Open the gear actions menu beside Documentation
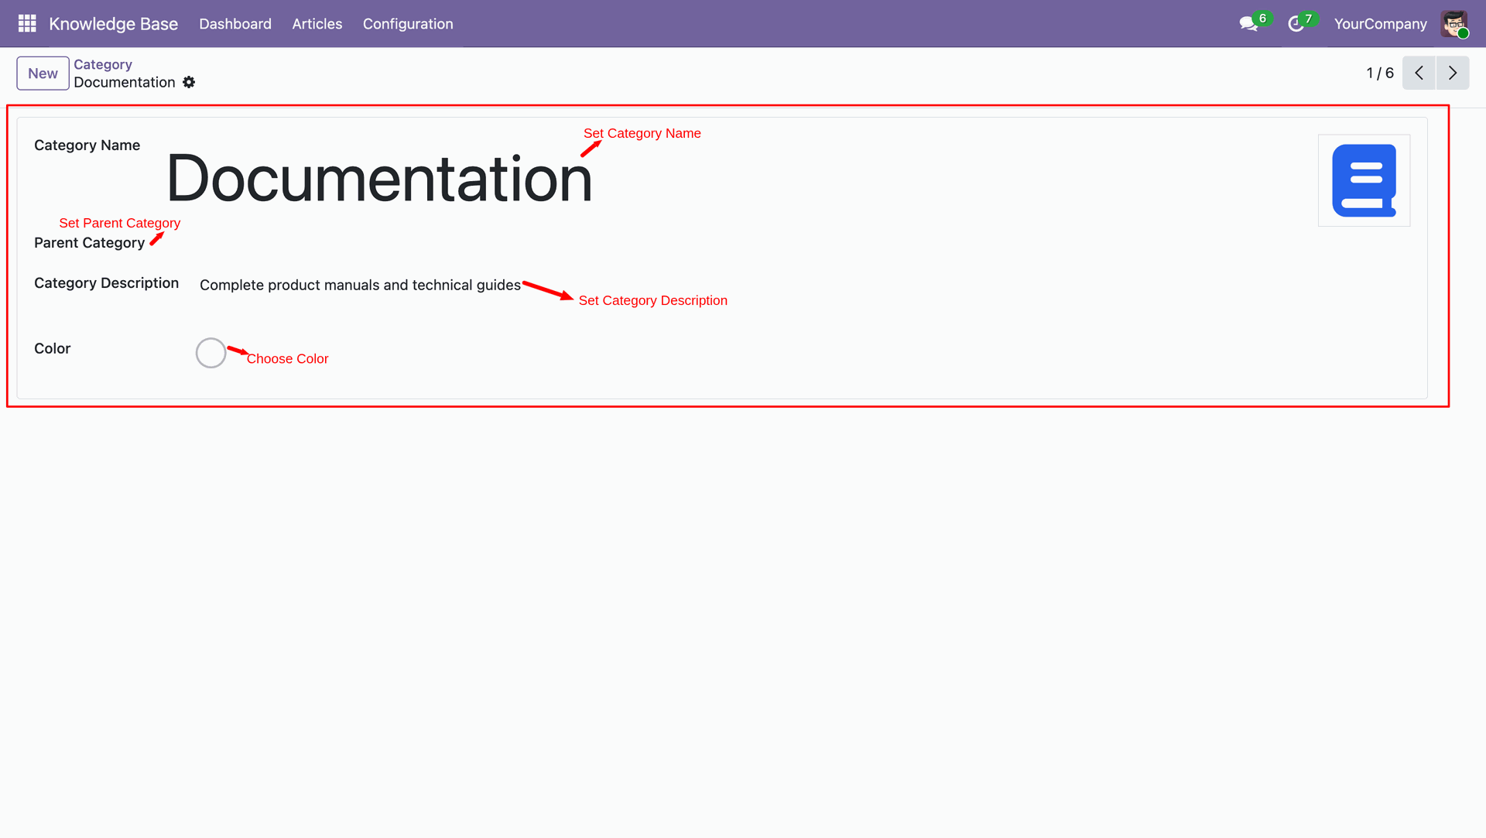Screen dimensions: 1486x838 (x=189, y=83)
